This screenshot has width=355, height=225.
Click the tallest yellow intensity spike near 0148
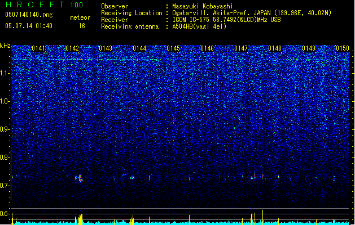(262, 217)
